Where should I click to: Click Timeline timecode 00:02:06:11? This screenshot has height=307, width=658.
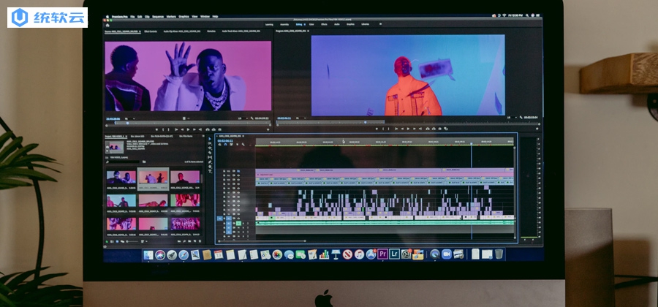[x=225, y=141]
